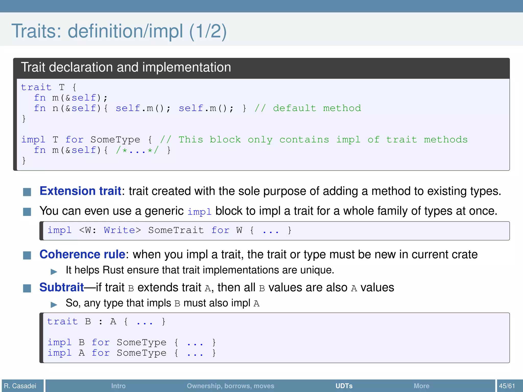Click the Intro section in footer navigation
Image resolution: width=523 pixels, height=392 pixels.
pos(118,386)
